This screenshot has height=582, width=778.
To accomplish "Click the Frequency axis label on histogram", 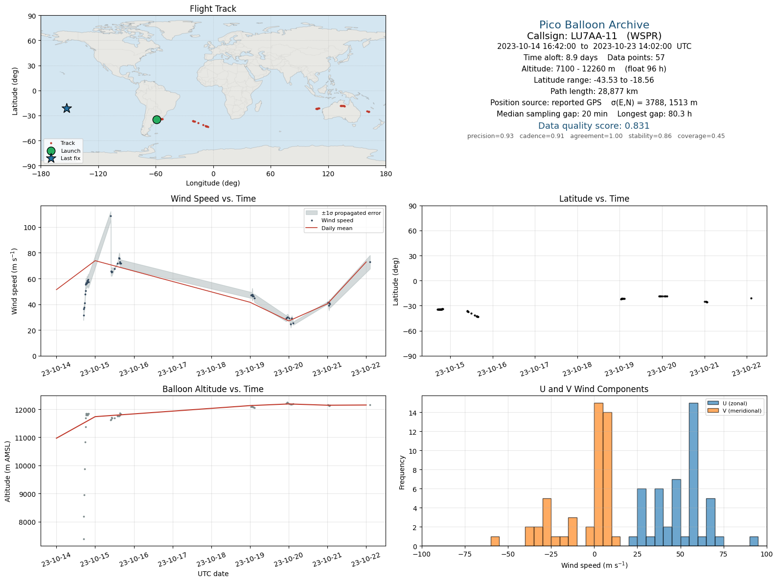I will (402, 472).
